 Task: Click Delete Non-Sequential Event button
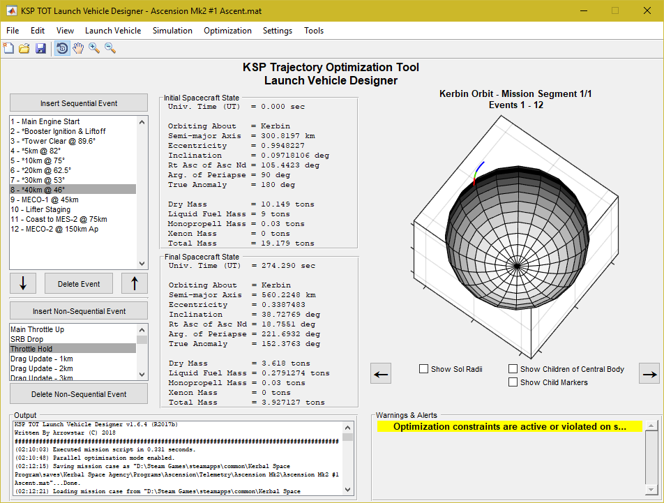pos(79,393)
